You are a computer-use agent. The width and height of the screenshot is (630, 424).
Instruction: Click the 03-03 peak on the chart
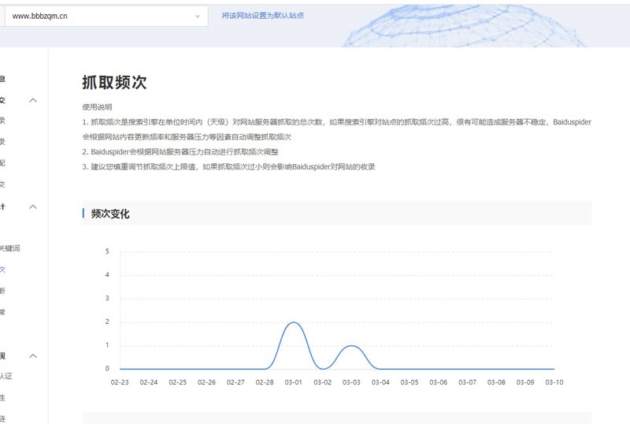pos(352,346)
